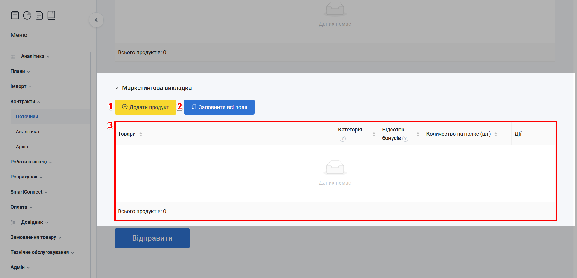Click the pie chart icon in sidebar header
The width and height of the screenshot is (577, 278).
pyautogui.click(x=27, y=15)
